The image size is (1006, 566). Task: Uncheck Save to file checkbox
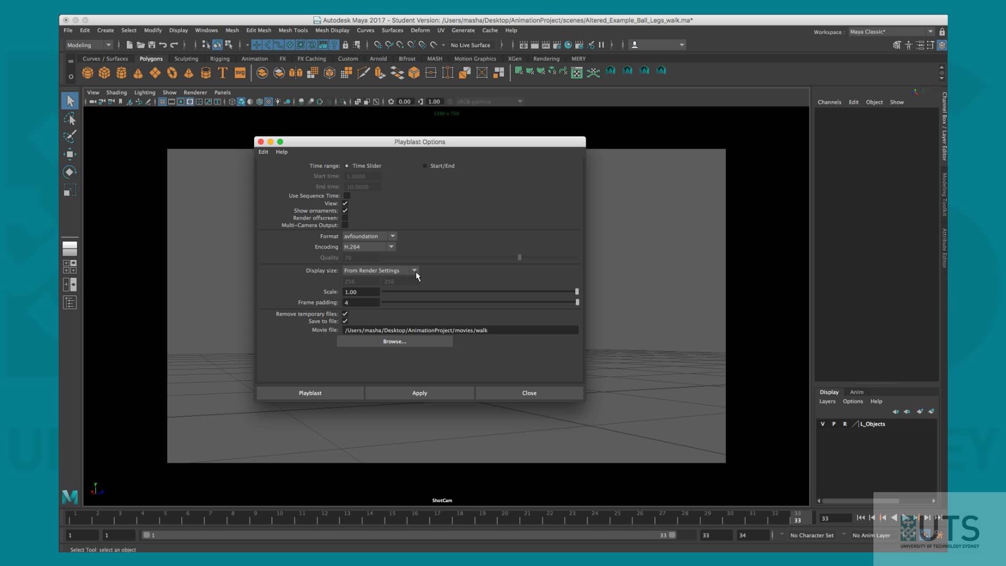(345, 321)
